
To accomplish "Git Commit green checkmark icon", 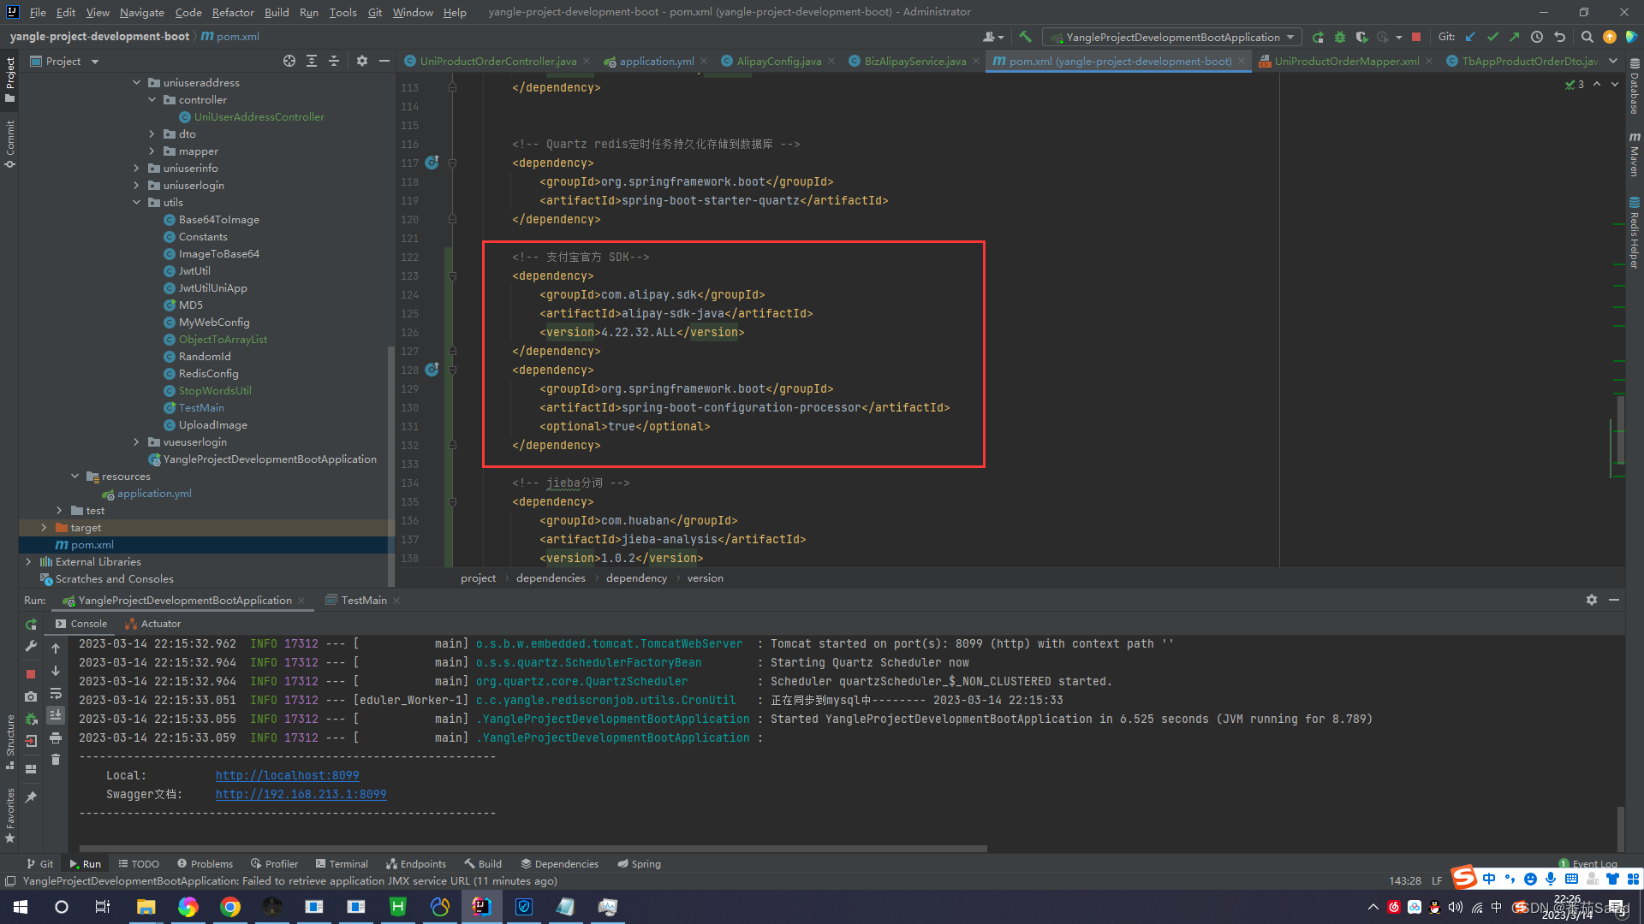I will 1492,37.
